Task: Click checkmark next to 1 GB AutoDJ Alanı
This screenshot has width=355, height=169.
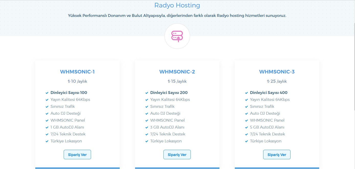Action: pos(47,128)
